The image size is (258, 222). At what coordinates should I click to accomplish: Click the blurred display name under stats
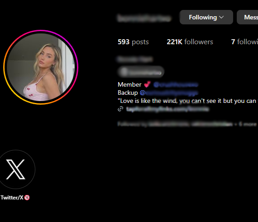click(x=135, y=59)
